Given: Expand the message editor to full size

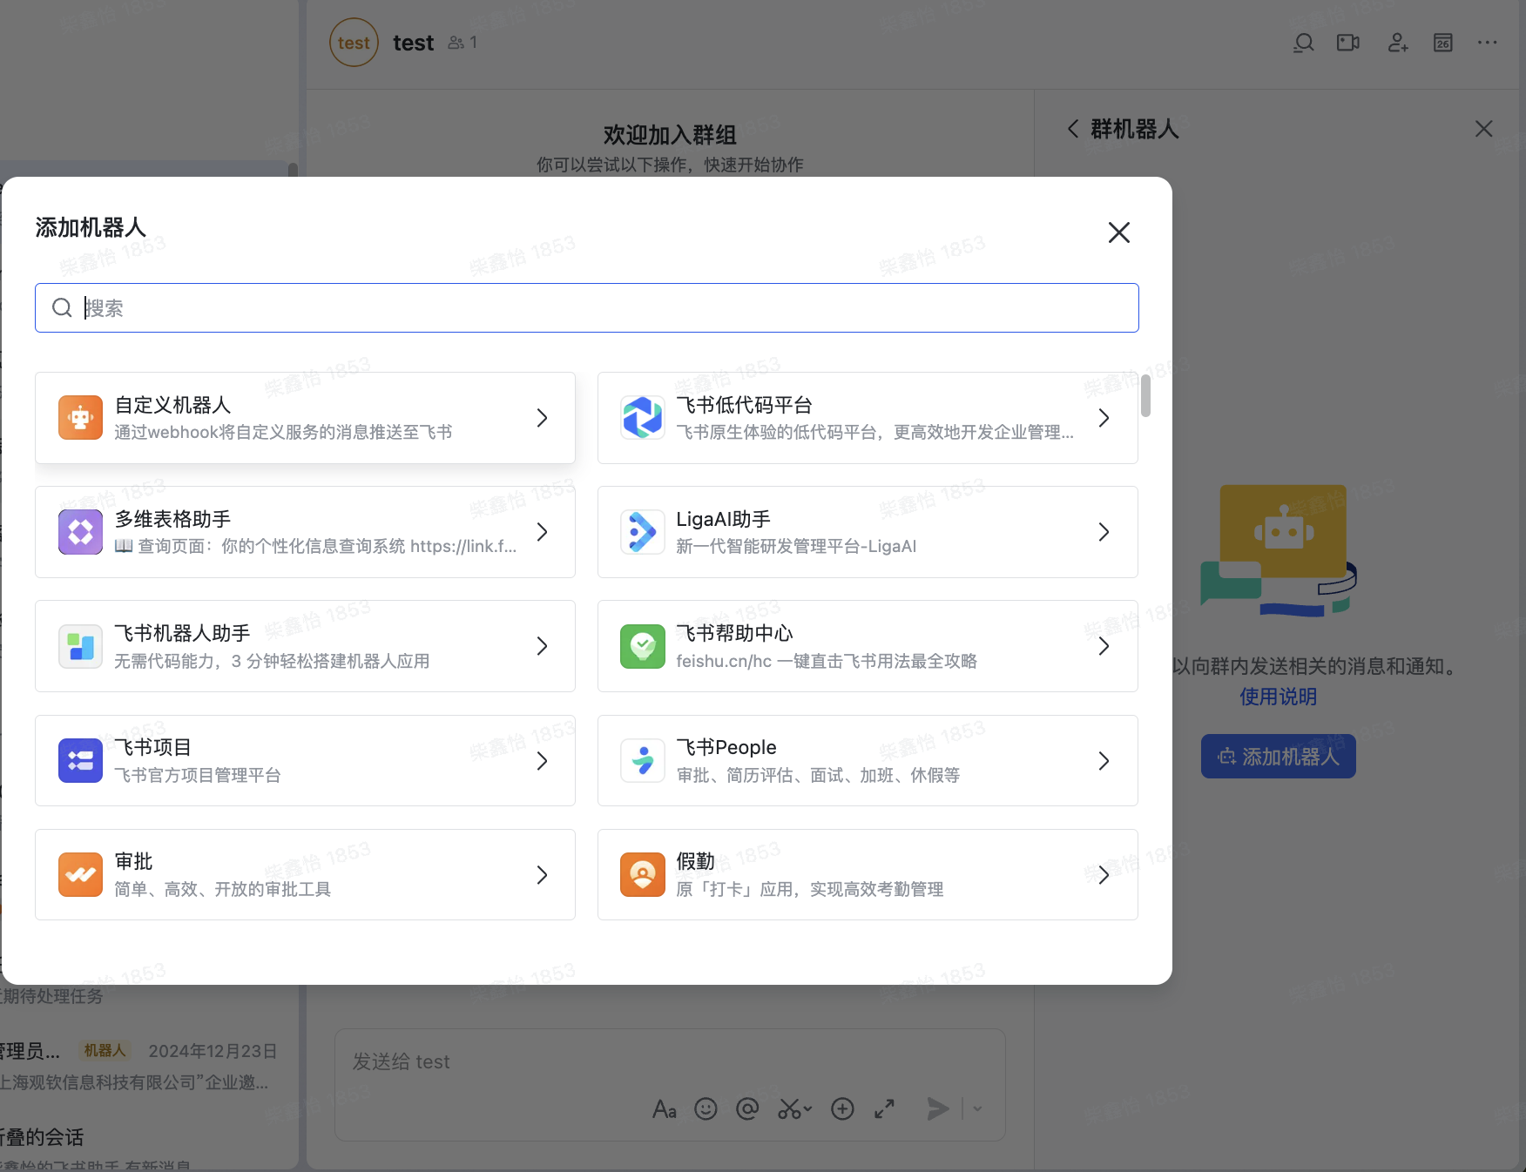Looking at the screenshot, I should [x=885, y=1108].
